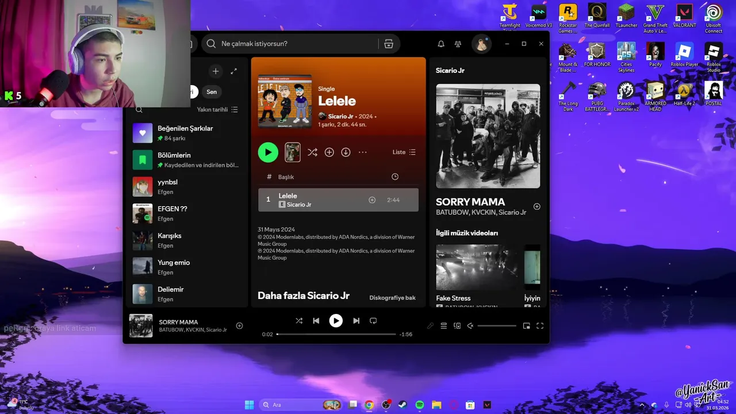Show hidden system tray icons
This screenshot has height=414, width=736.
tap(642, 405)
